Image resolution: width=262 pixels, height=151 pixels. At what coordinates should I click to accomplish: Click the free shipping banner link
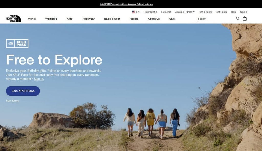click(126, 4)
